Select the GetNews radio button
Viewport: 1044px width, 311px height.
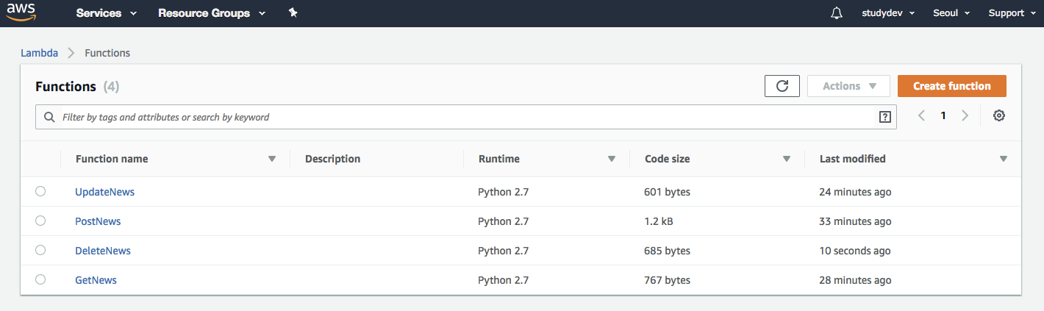40,279
